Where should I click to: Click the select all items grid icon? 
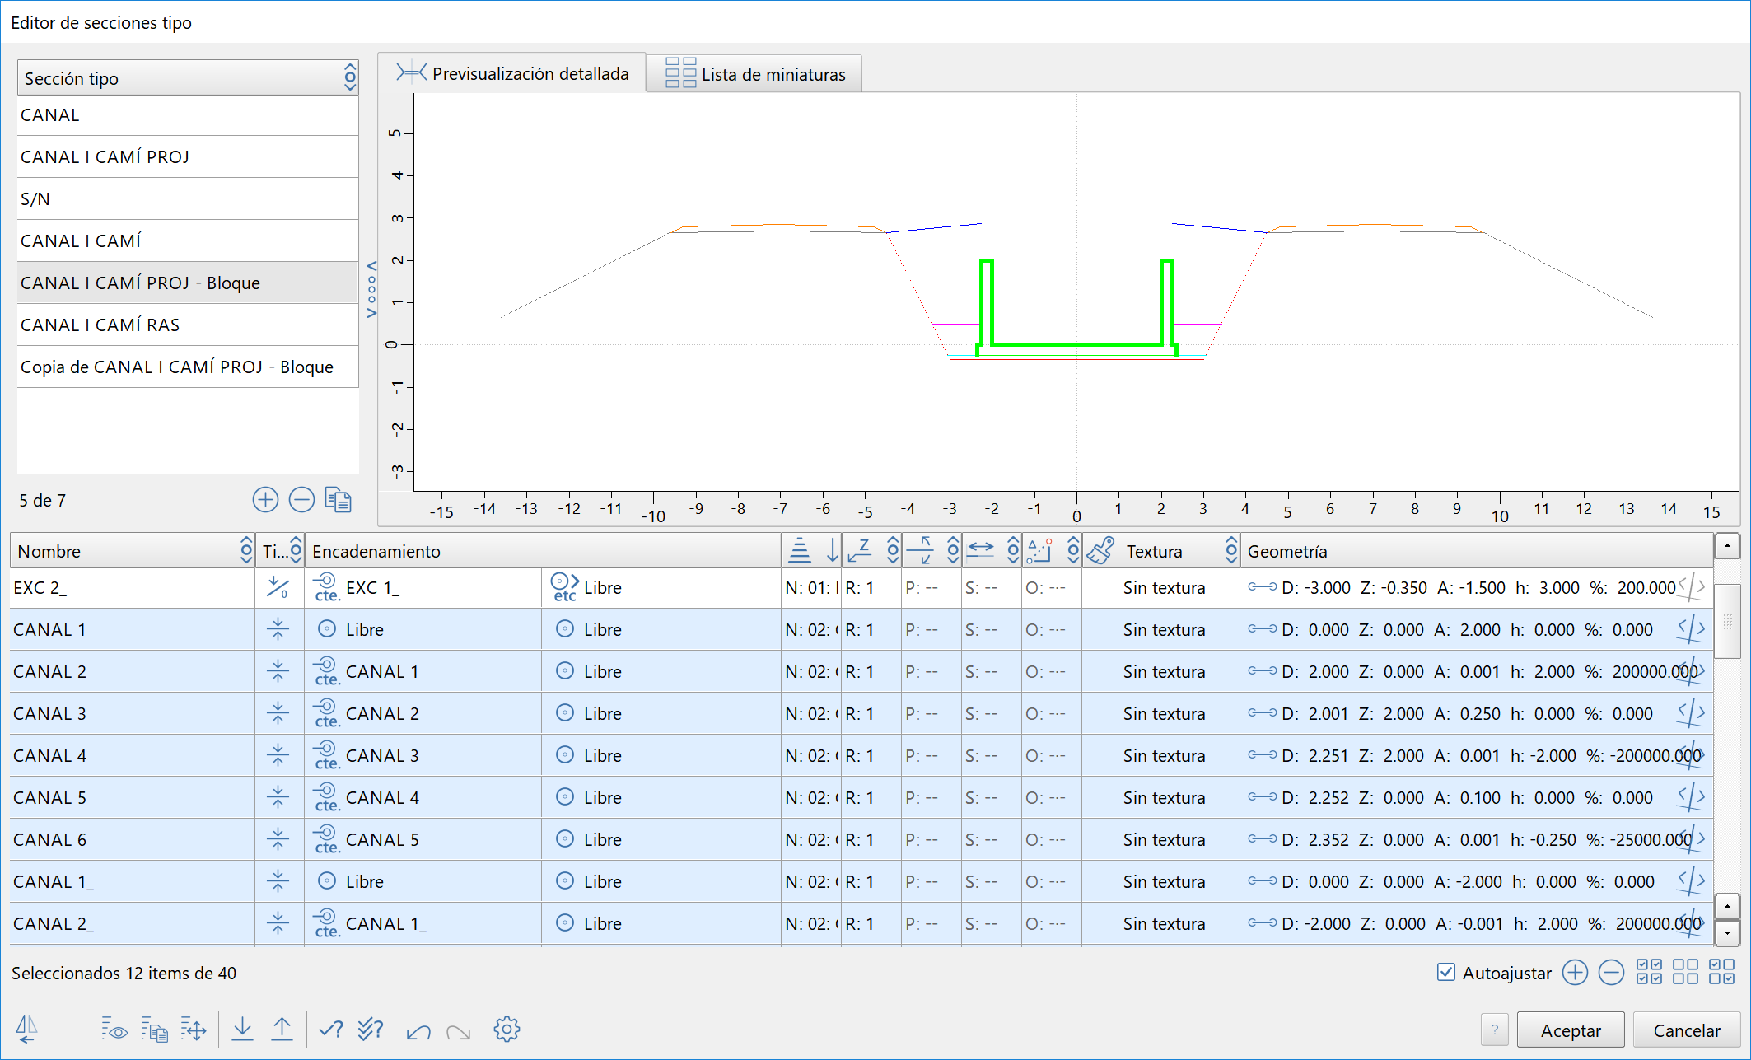click(x=1649, y=973)
